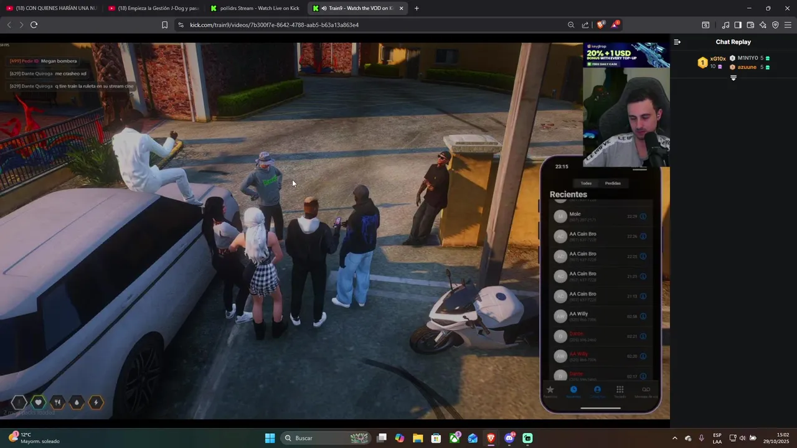This screenshot has height=448, width=797.
Task: Open Copilot from taskbar
Action: [x=400, y=438]
